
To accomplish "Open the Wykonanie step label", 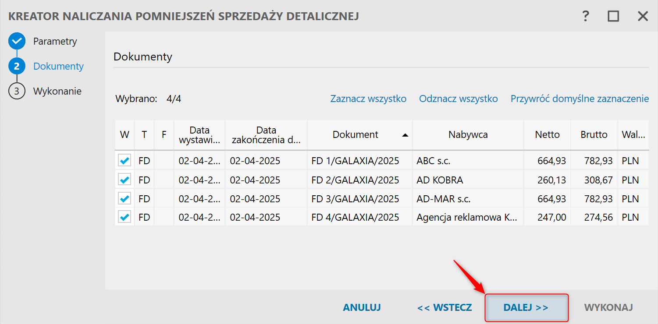I will coord(57,91).
